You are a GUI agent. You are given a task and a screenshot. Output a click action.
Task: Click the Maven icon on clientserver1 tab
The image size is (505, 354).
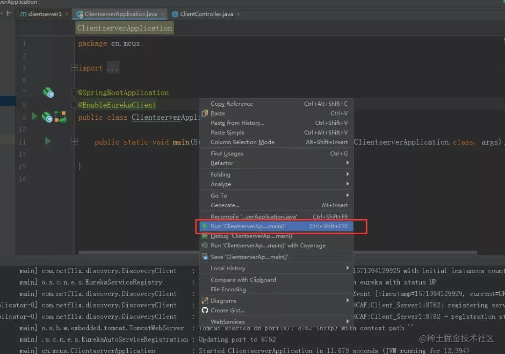click(23, 14)
